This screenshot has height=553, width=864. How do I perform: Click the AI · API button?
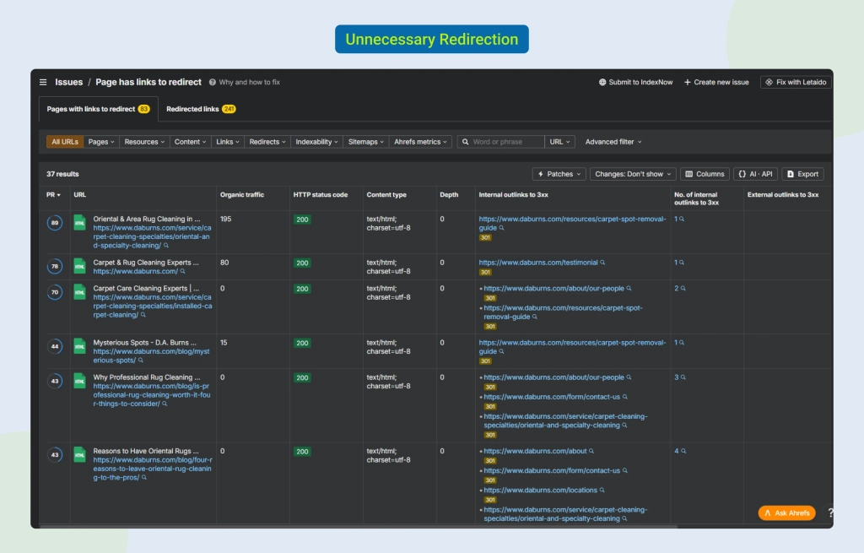point(755,174)
